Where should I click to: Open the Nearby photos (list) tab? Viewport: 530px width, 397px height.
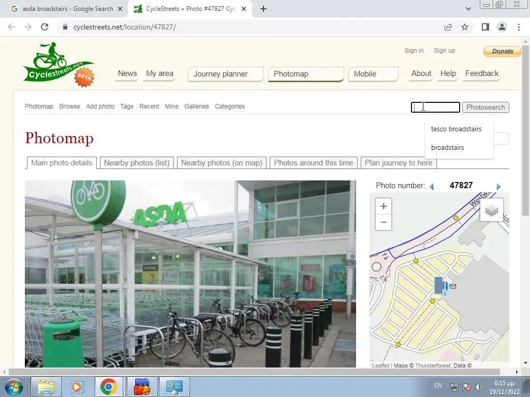coord(137,163)
